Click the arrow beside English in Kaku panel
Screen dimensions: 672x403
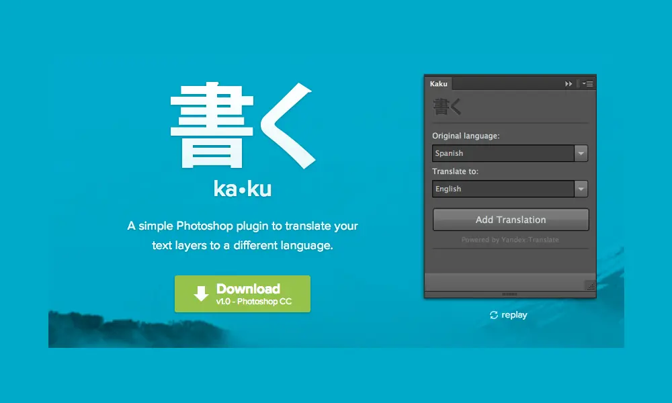click(x=581, y=189)
